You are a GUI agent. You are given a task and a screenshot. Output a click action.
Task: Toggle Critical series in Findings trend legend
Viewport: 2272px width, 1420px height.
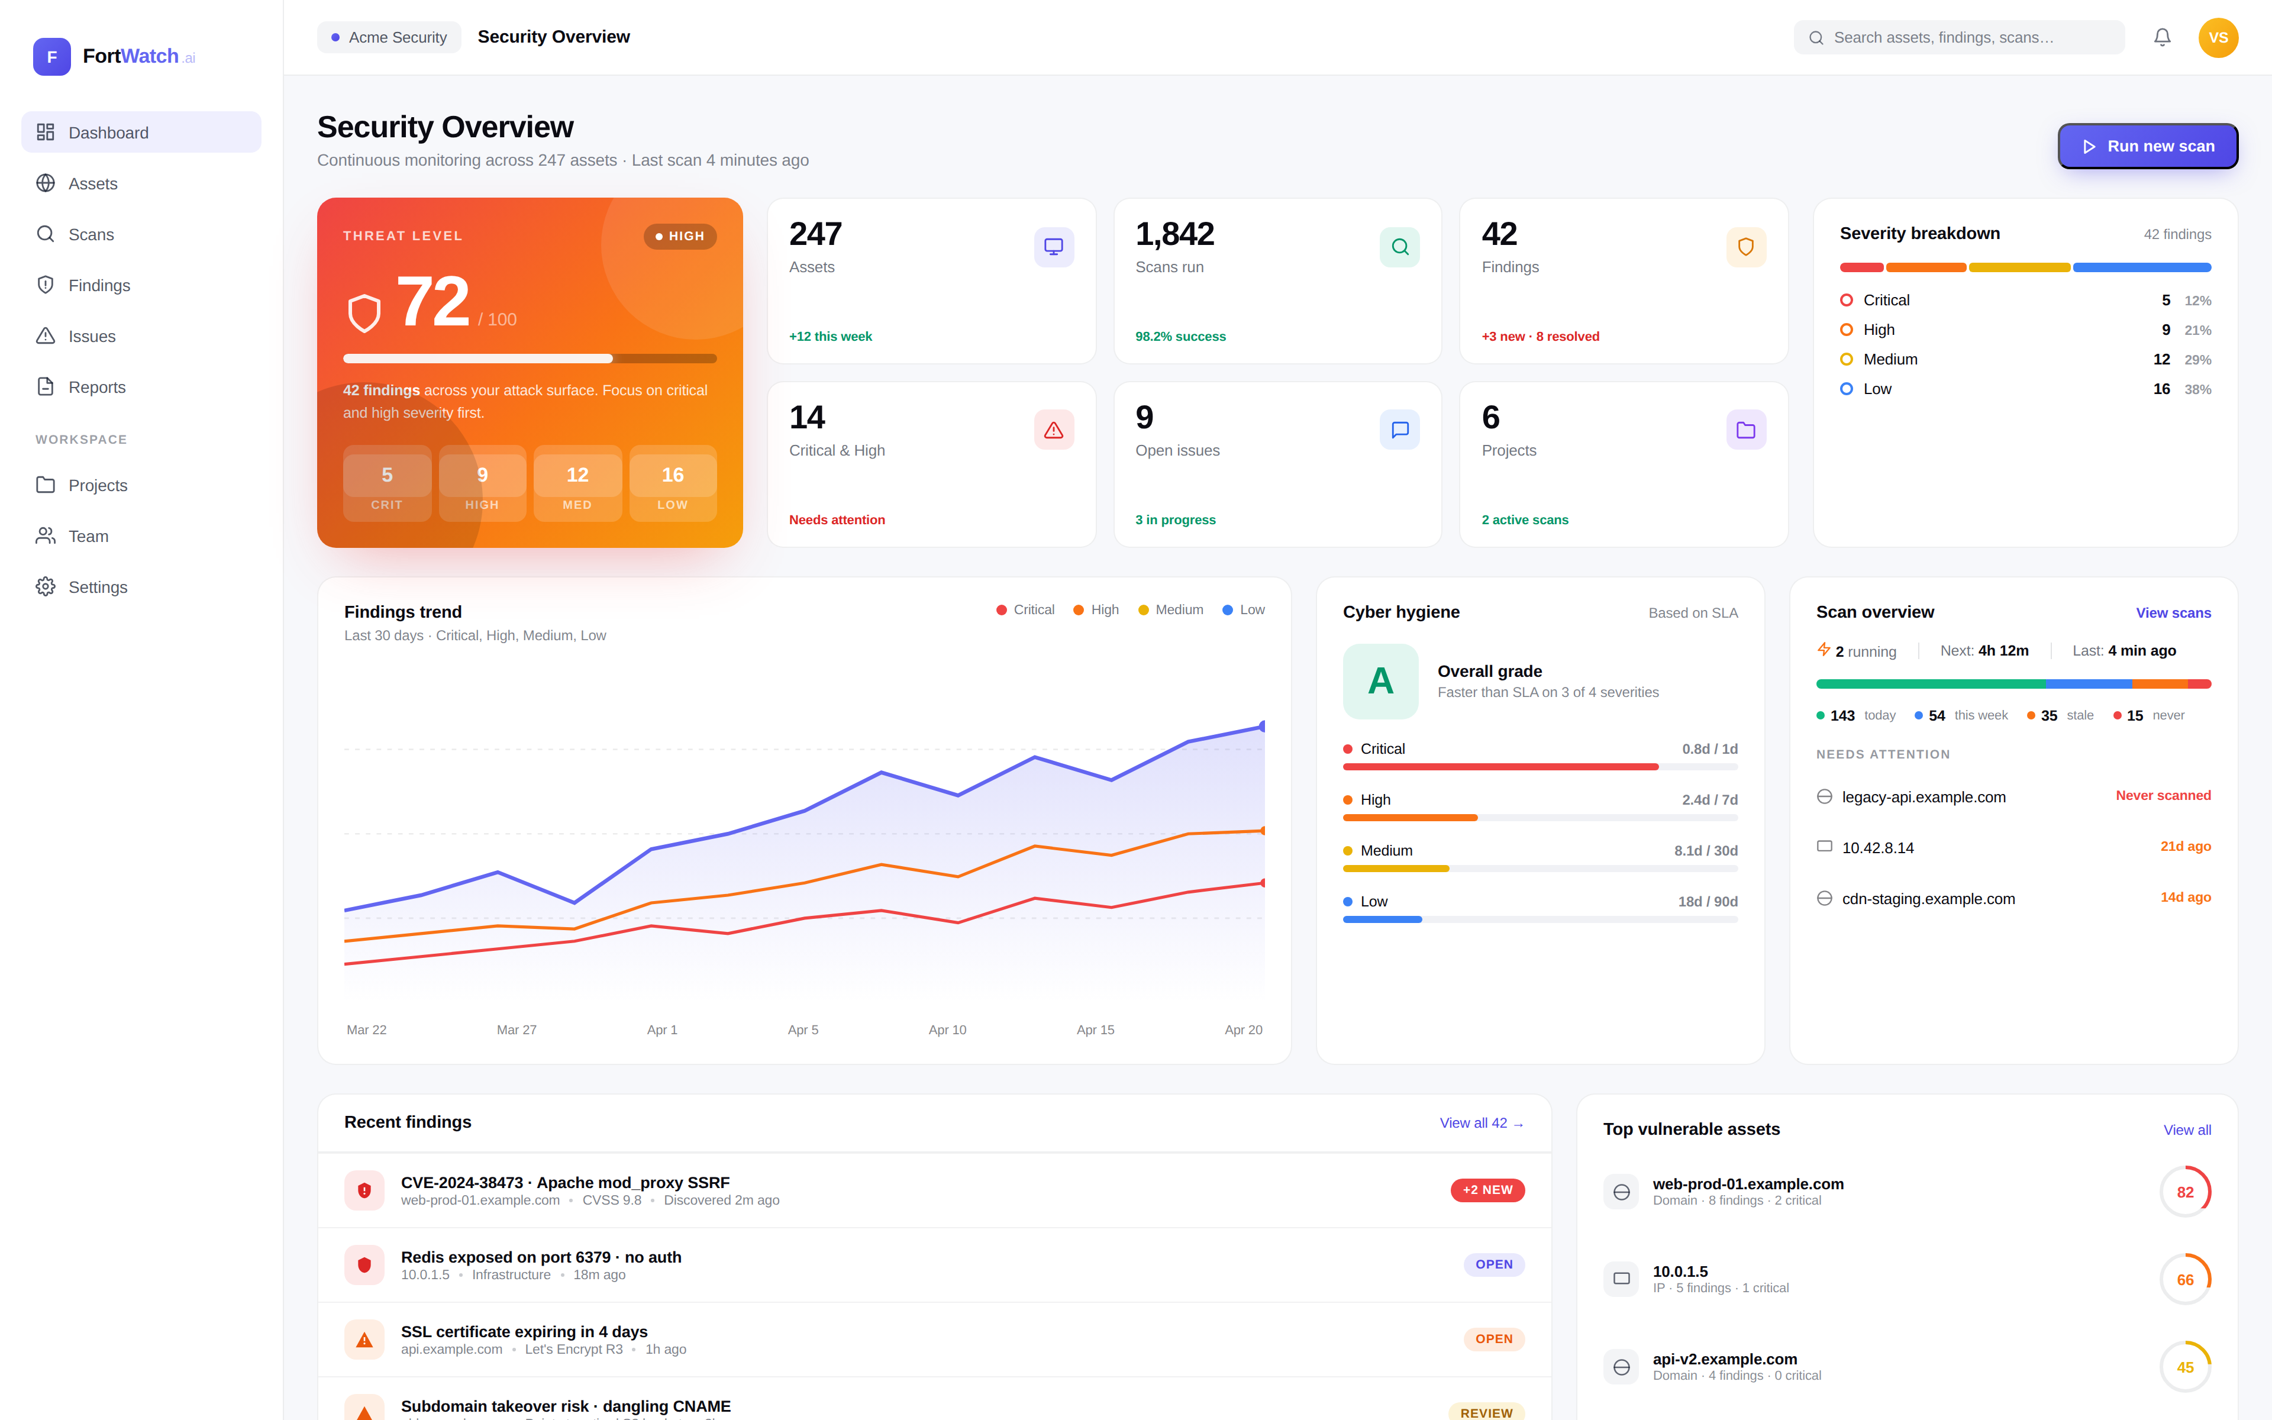(1025, 609)
